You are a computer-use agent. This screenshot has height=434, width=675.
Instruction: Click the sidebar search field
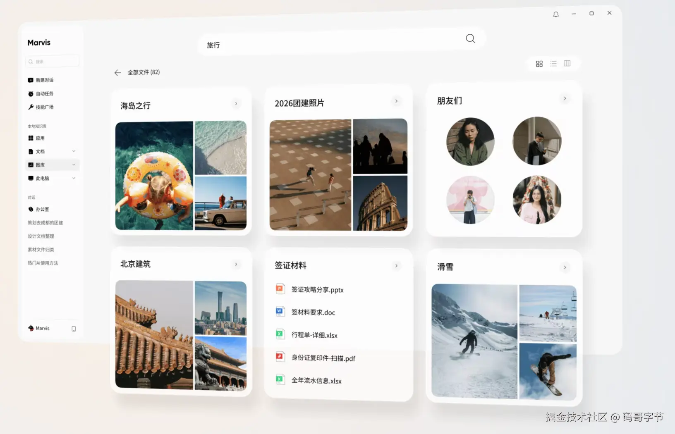52,62
